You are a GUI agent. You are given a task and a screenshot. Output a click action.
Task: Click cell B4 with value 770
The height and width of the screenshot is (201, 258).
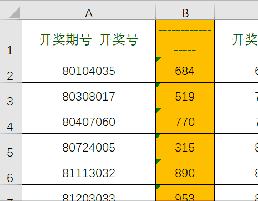[x=185, y=121]
